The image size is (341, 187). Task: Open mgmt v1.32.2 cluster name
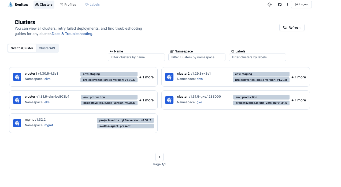point(35,120)
